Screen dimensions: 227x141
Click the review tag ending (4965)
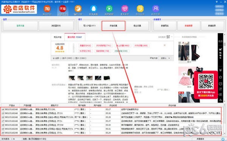[x=123, y=45]
